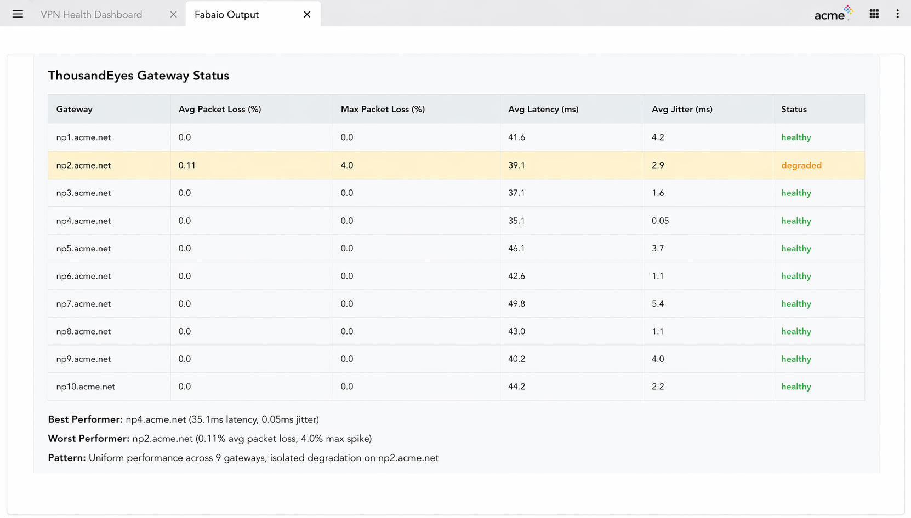This screenshot has height=518, width=911.
Task: Click the healthy status for np1.acme.net
Action: [796, 137]
